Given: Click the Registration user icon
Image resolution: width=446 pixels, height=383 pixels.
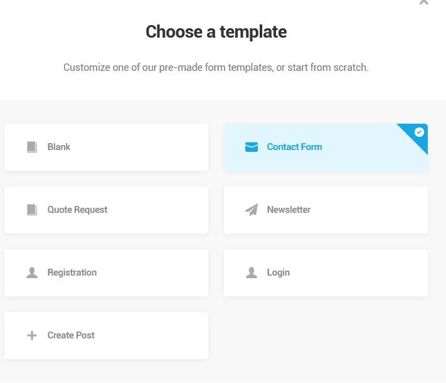Looking at the screenshot, I should pos(32,272).
